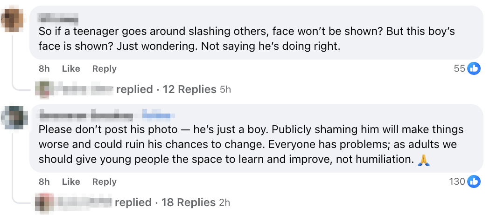
Task: Click the small avatar beside 12 Replies
Action: [x=42, y=89]
